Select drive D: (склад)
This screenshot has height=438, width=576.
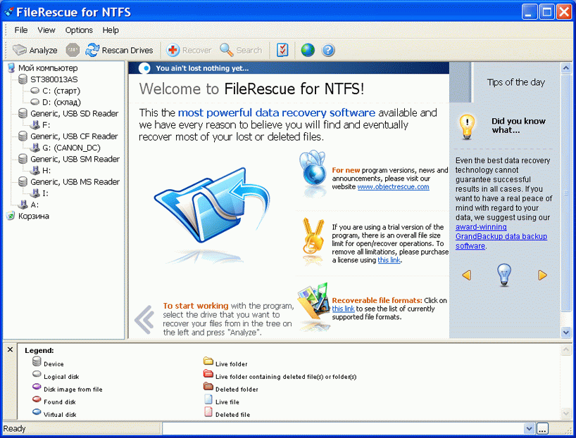coord(61,102)
